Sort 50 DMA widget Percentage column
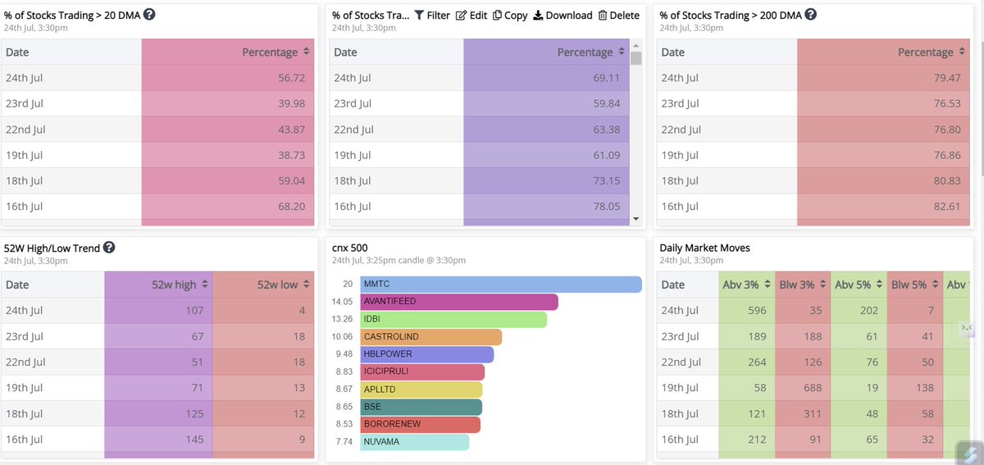984x465 pixels. tap(621, 52)
